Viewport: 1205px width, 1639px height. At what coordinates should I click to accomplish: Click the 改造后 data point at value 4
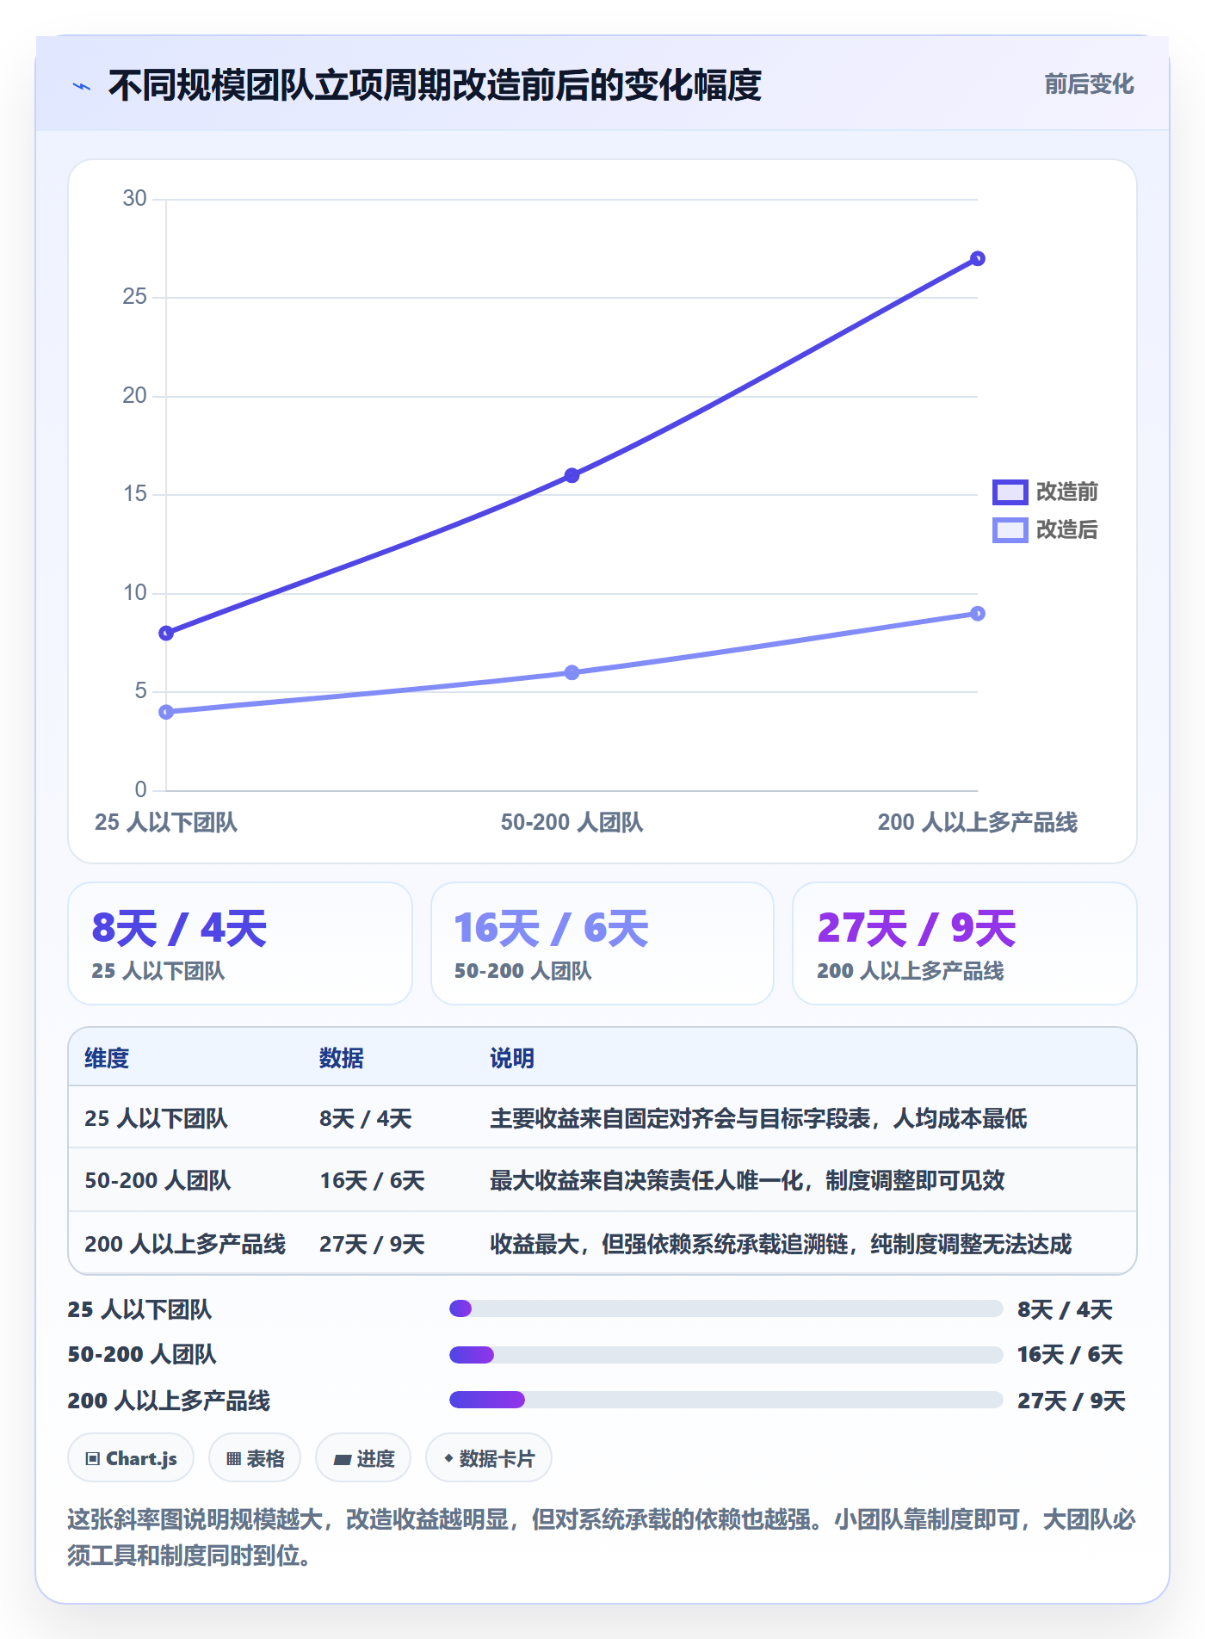coord(166,712)
